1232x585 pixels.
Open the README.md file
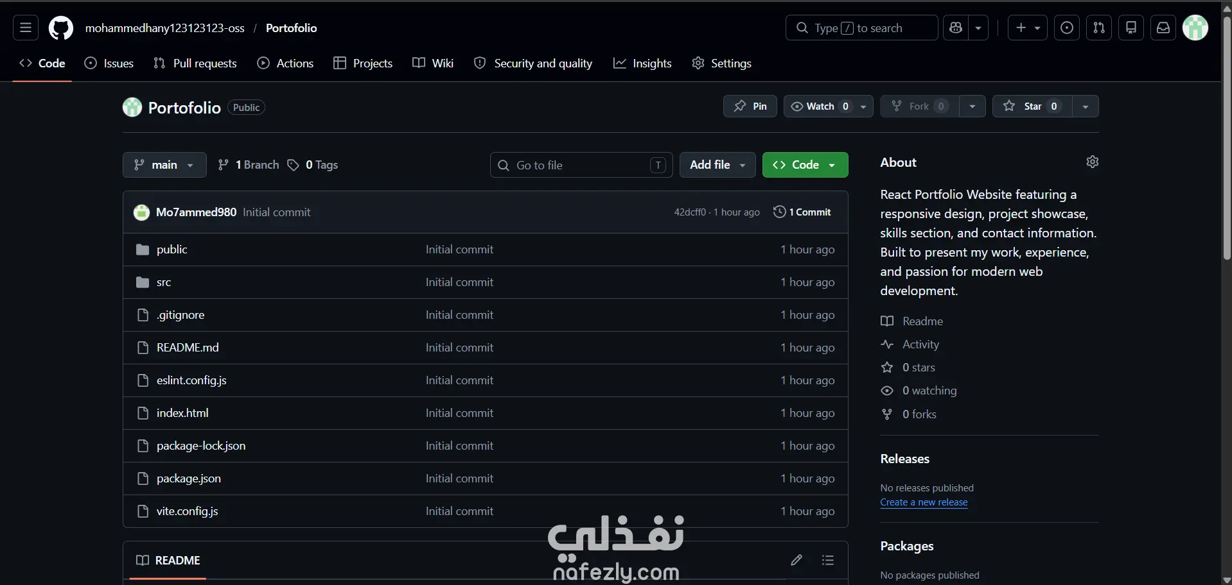click(x=188, y=348)
